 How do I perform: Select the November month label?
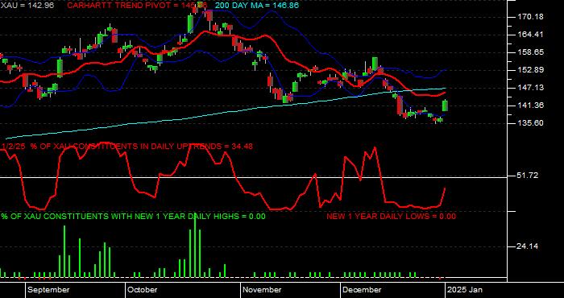point(262,290)
